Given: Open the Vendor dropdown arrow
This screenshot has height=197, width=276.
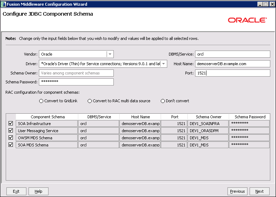Looking at the screenshot, I should 110,54.
